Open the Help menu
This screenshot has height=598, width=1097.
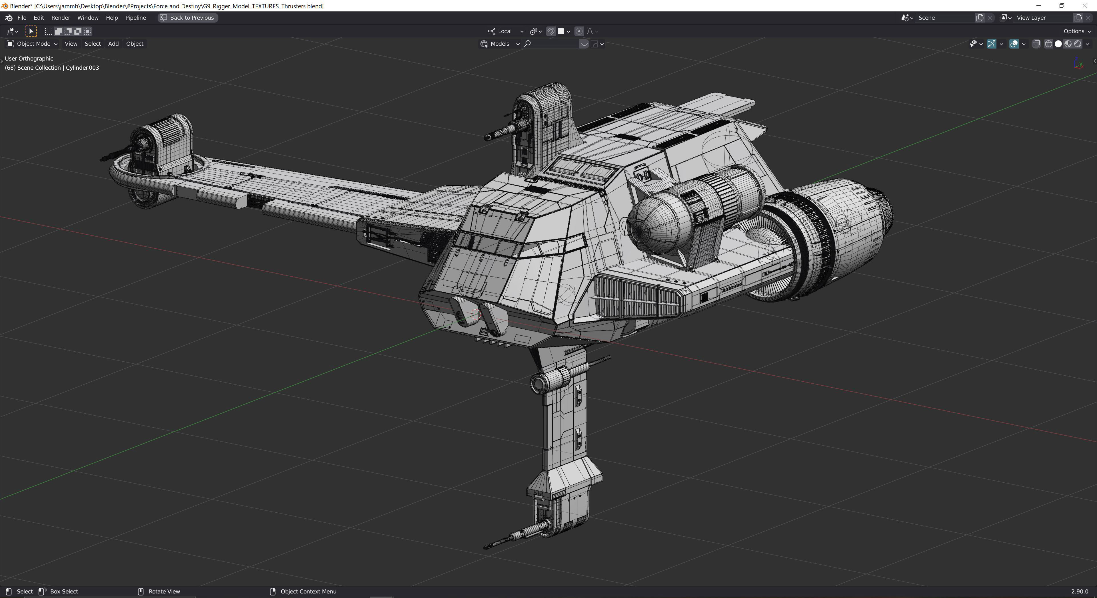tap(112, 18)
